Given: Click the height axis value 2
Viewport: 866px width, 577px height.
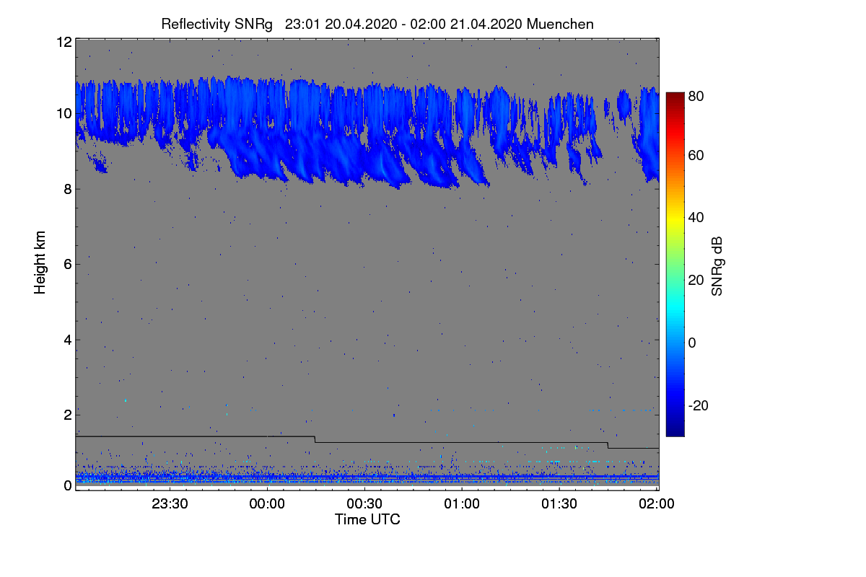Looking at the screenshot, I should pos(67,415).
